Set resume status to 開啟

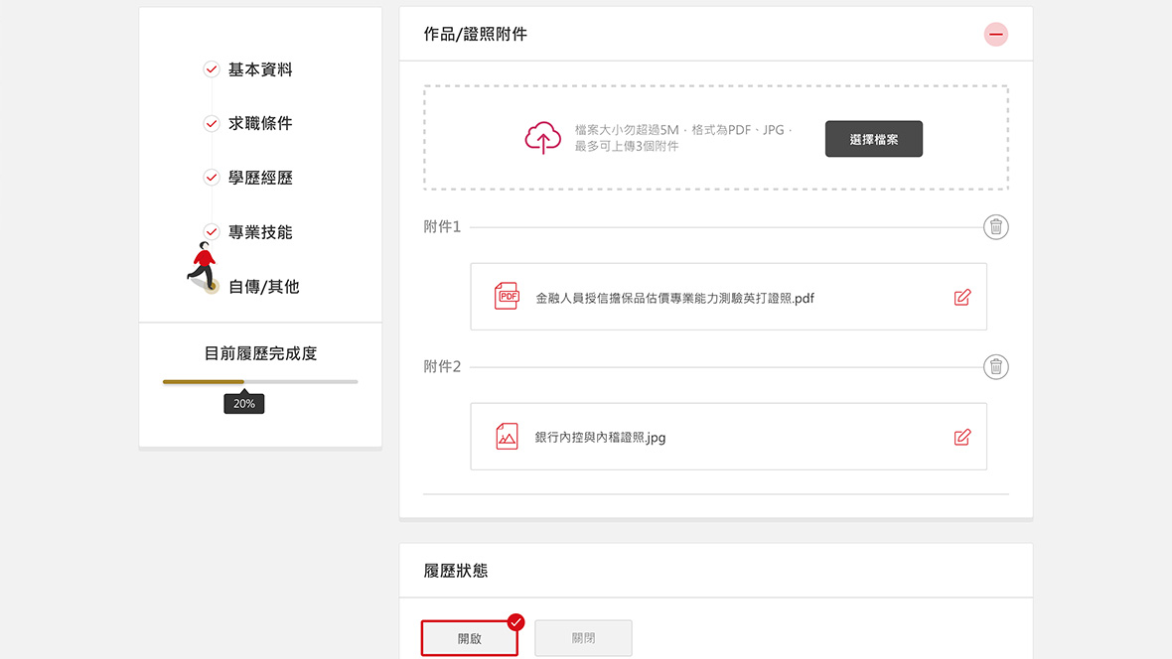[470, 638]
